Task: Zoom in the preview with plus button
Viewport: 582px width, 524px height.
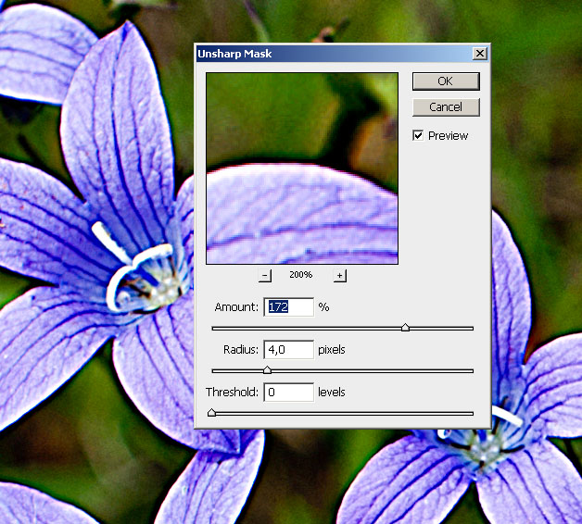Action: point(339,276)
